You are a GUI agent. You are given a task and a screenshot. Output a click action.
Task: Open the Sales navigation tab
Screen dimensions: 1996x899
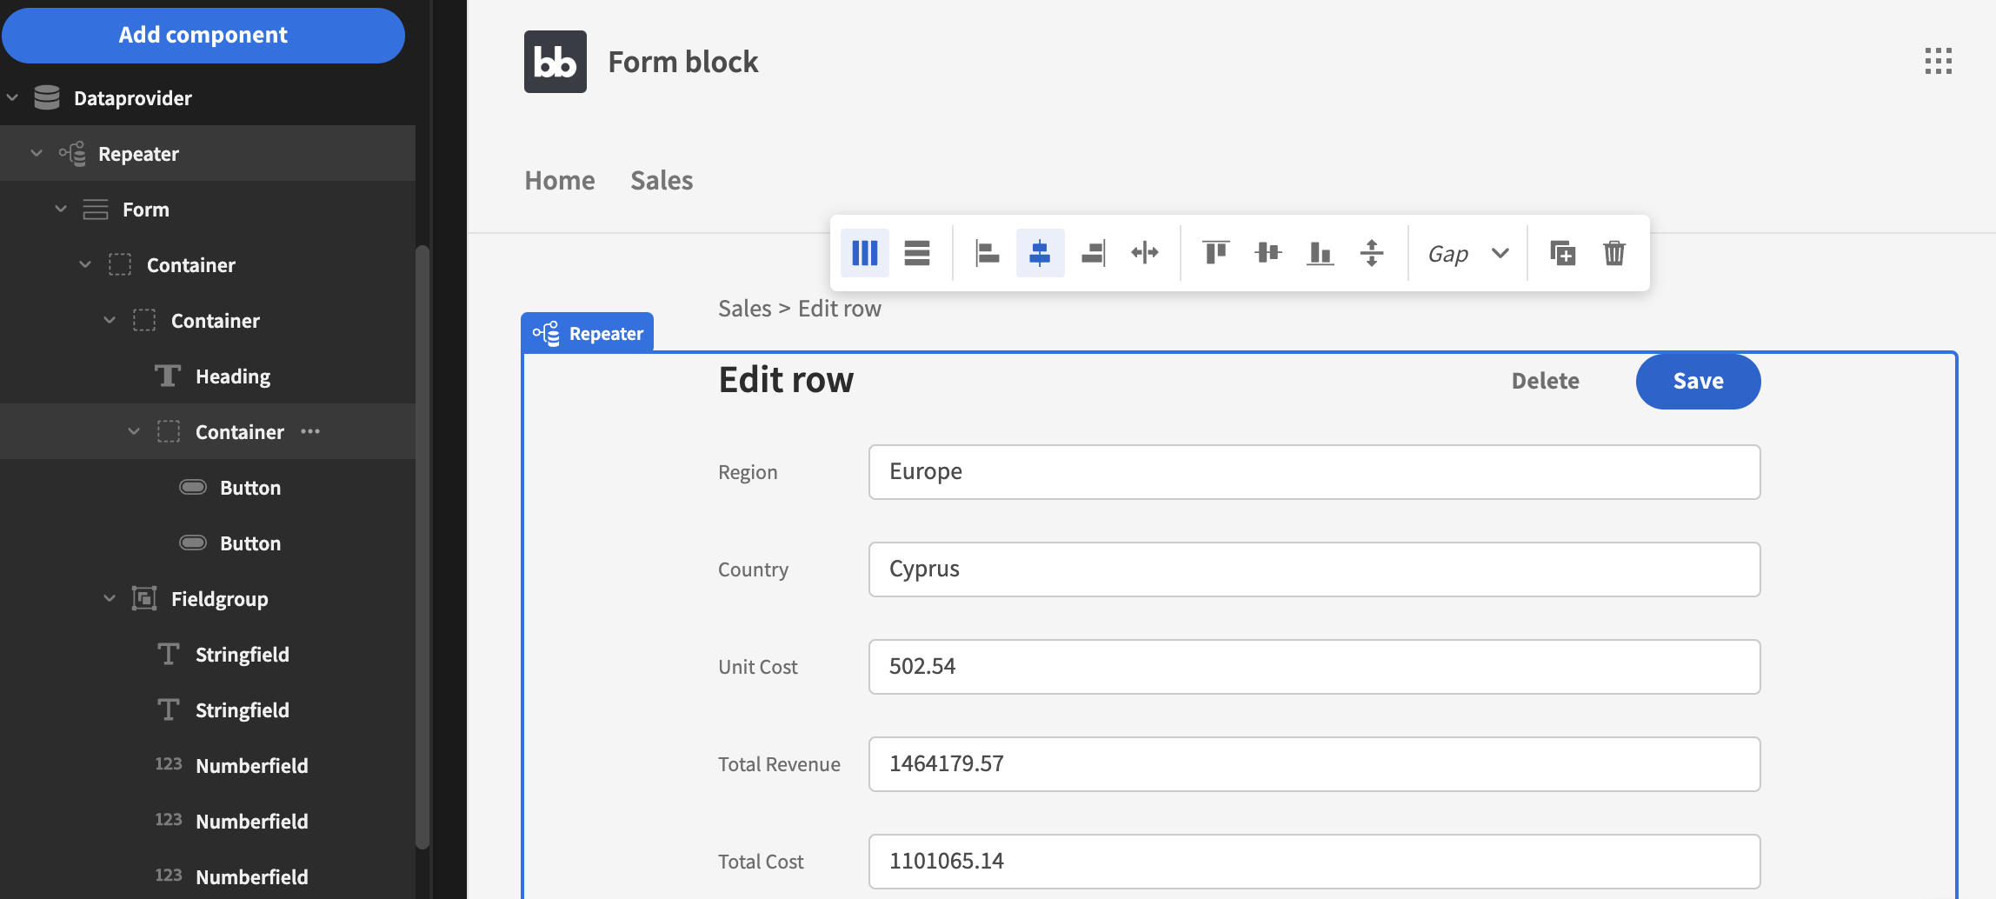[x=661, y=180]
